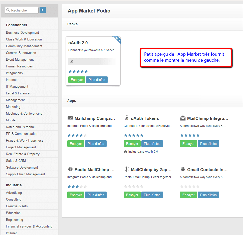Click the cube icon beside Gmail Contacts In...
The width and height of the screenshot is (243, 235).
tap(183, 169)
